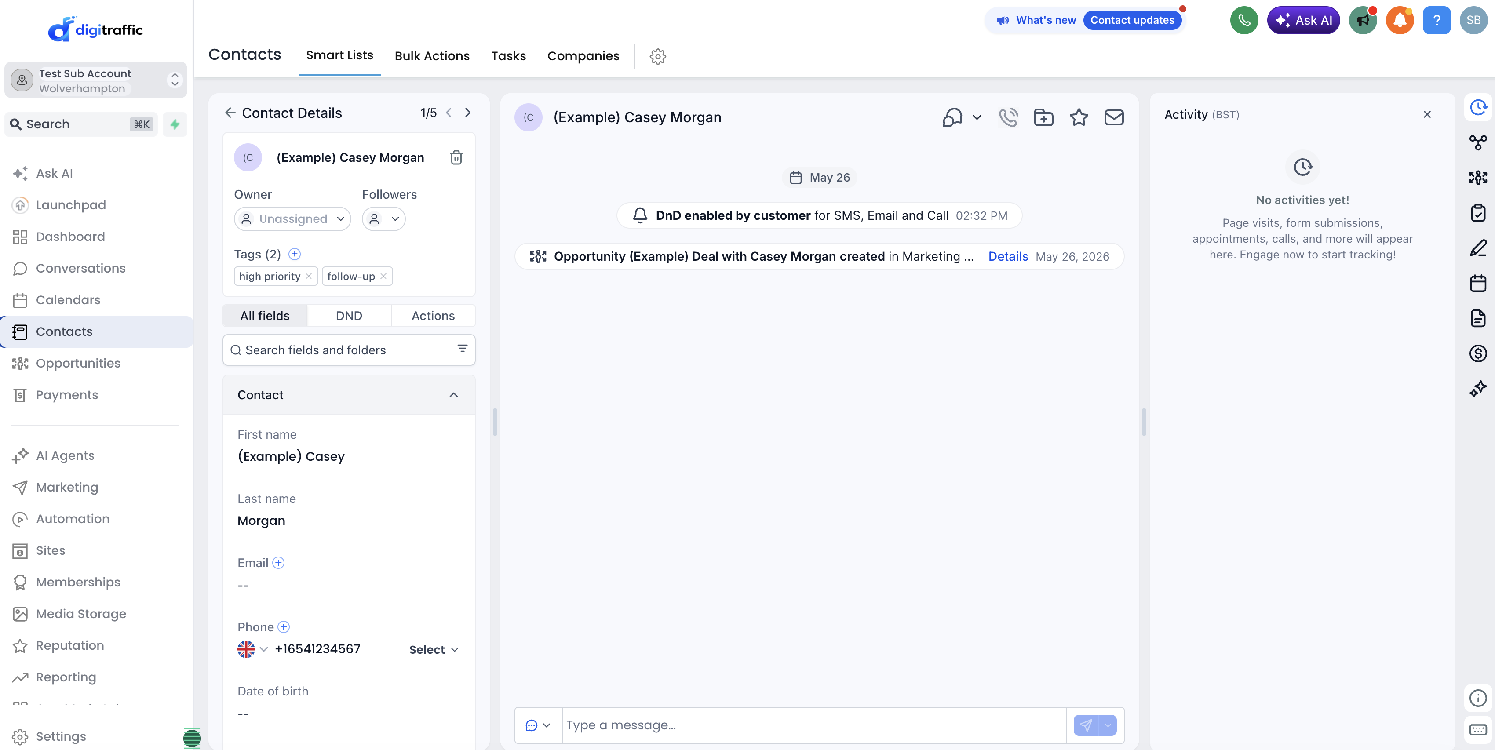Go to the next contact
The image size is (1495, 750).
coord(467,113)
